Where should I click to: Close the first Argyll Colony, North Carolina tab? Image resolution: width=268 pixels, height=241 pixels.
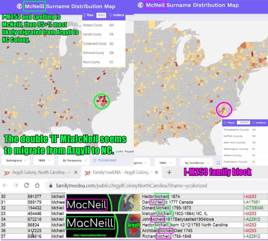click(76, 172)
